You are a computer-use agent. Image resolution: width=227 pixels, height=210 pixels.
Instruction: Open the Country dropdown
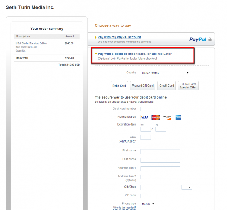pyautogui.click(x=165, y=73)
